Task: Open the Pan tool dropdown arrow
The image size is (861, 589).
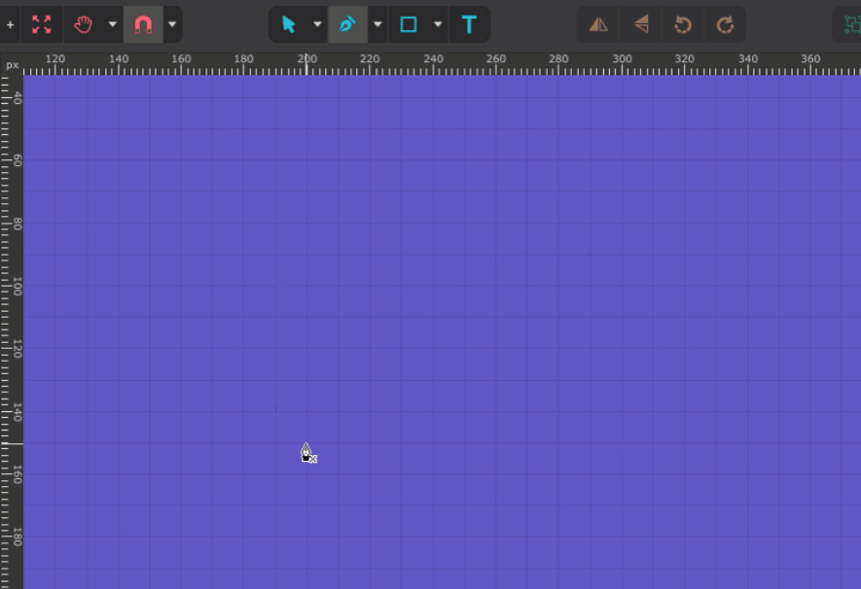Action: [113, 24]
